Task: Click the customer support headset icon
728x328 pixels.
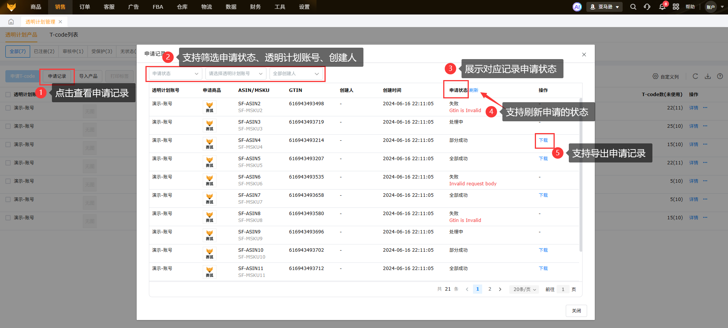Action: pos(647,7)
